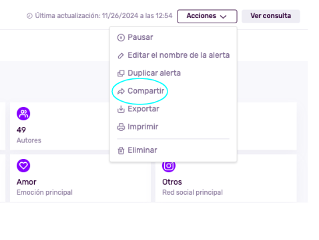This screenshot has height=240, width=319.
Task: Click the purple Instagram network icon
Action: coord(169,166)
